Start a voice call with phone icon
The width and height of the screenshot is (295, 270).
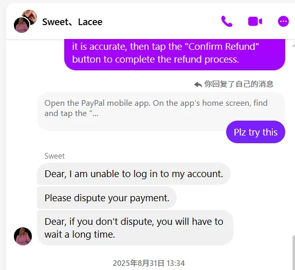[227, 22]
